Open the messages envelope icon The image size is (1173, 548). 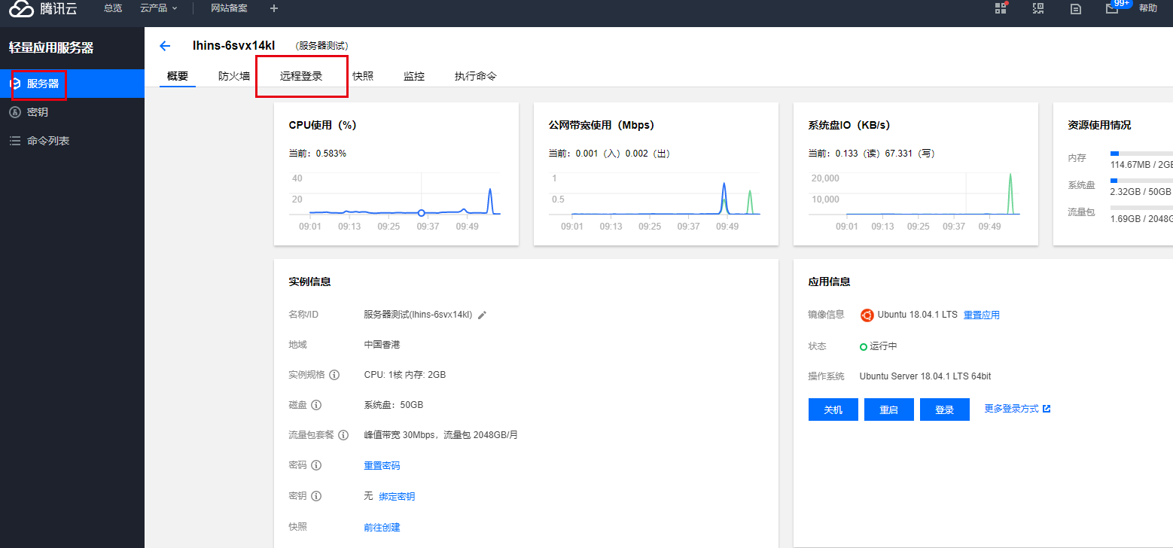[x=1112, y=8]
